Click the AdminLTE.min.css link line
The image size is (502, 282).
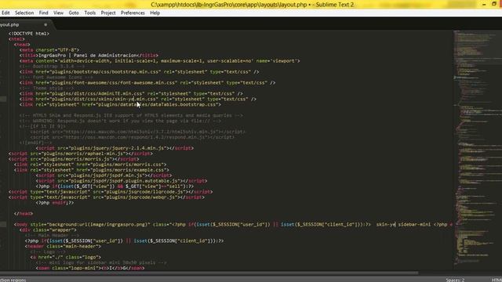tap(131, 93)
